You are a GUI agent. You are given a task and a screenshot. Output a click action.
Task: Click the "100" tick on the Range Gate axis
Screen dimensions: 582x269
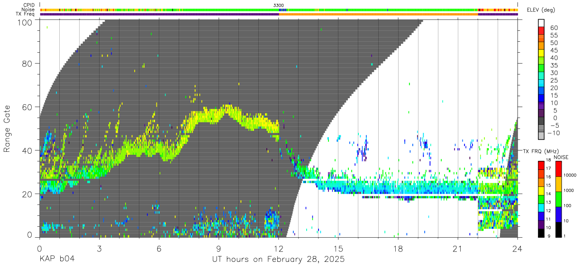[24, 22]
